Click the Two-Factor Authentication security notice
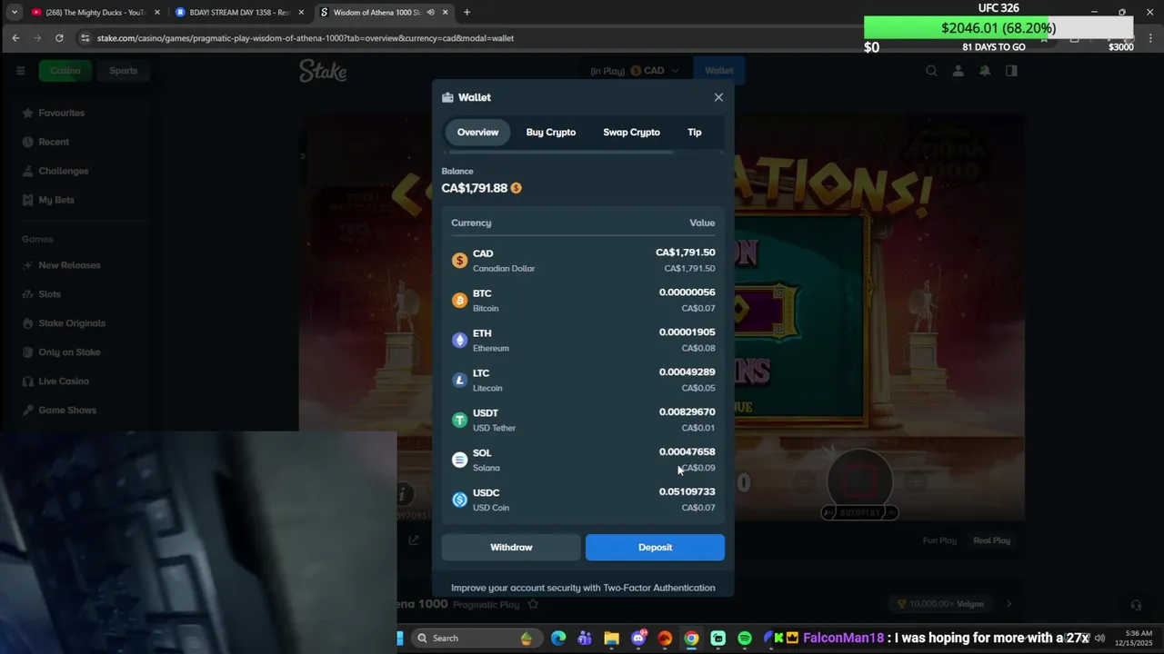 click(583, 588)
